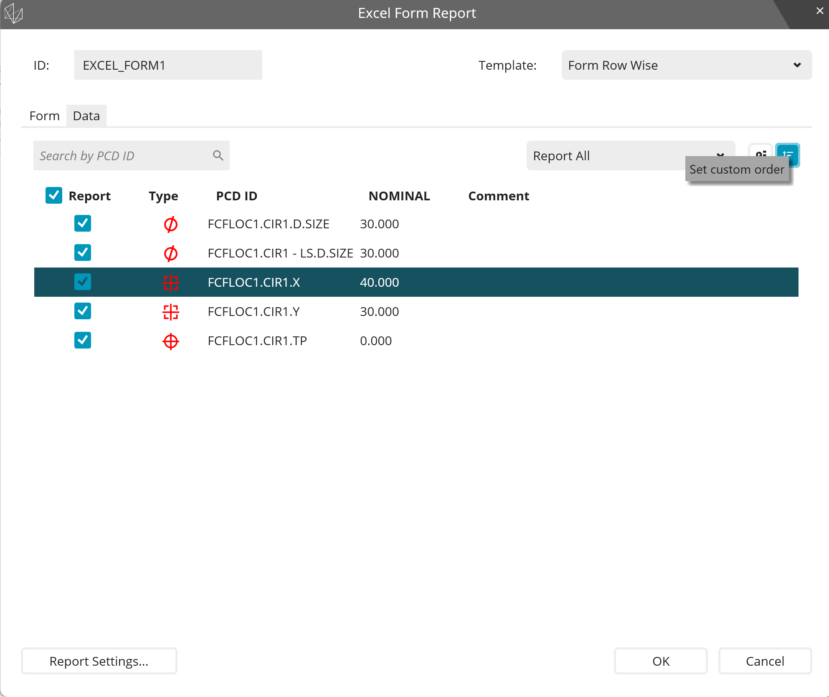The image size is (829, 697).
Task: Click nominal 0.000 in TP row
Action: pos(376,341)
